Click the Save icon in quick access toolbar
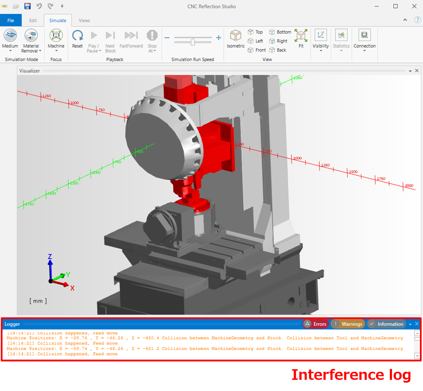Viewport: 423px width, 391px height. 27,6
